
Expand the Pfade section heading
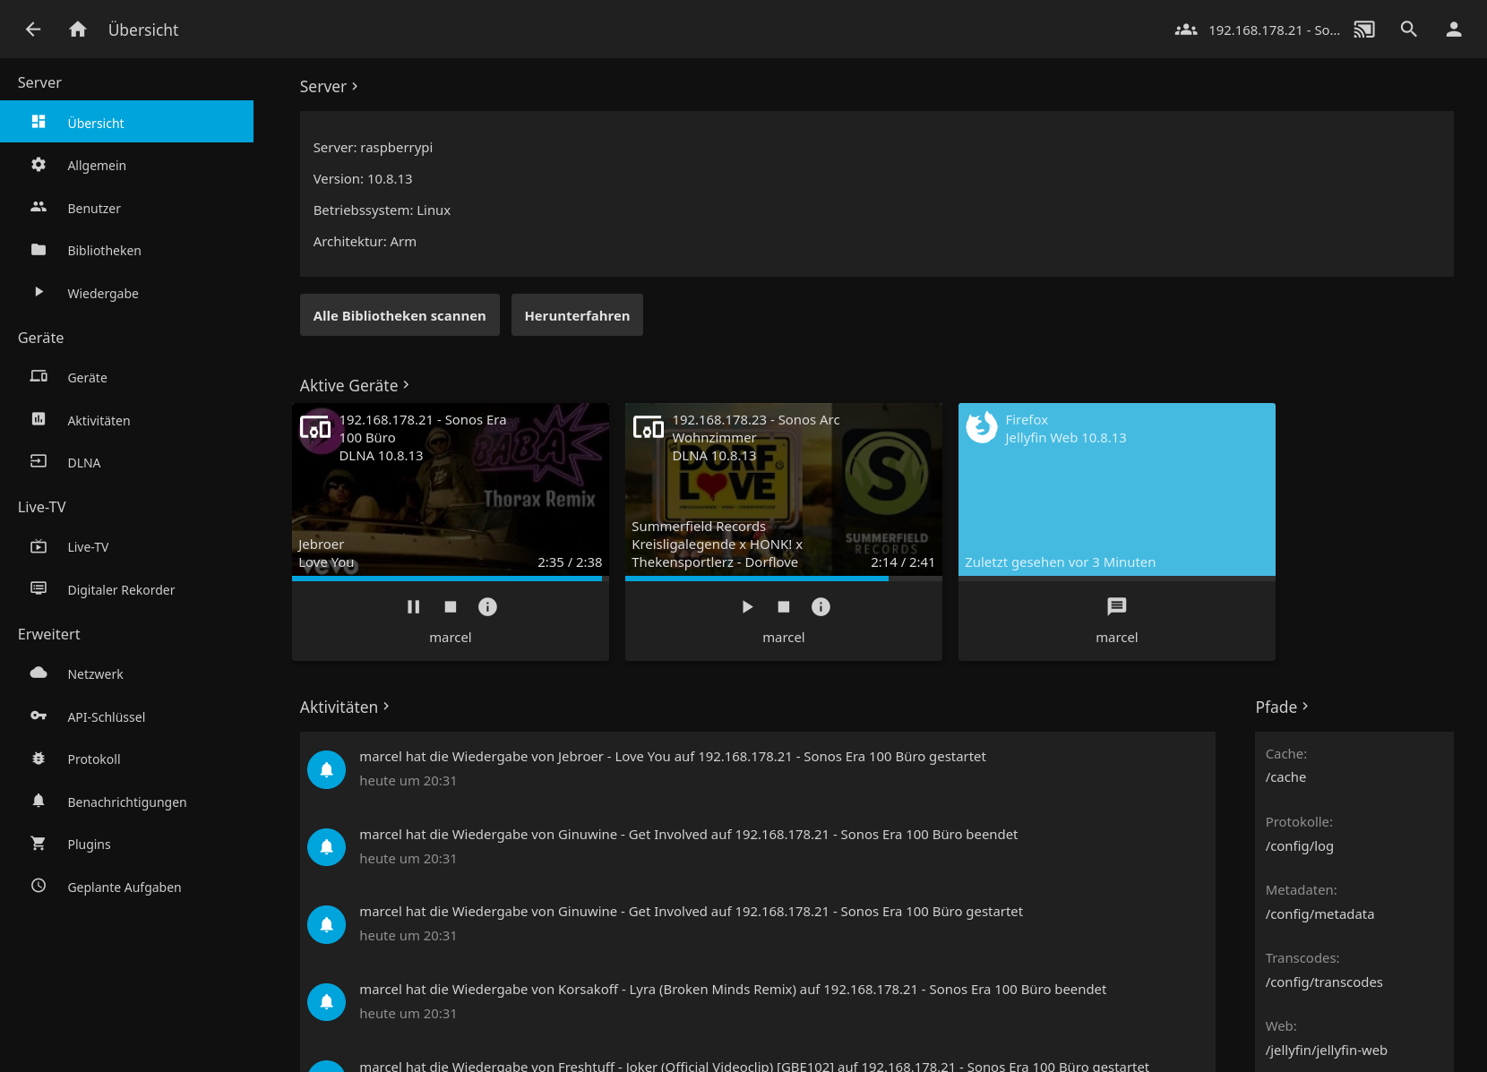tap(1282, 707)
